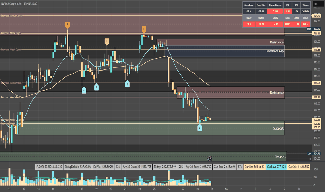
Task: Click the 116.25 SMA50 value cell
Action: pos(275,24)
